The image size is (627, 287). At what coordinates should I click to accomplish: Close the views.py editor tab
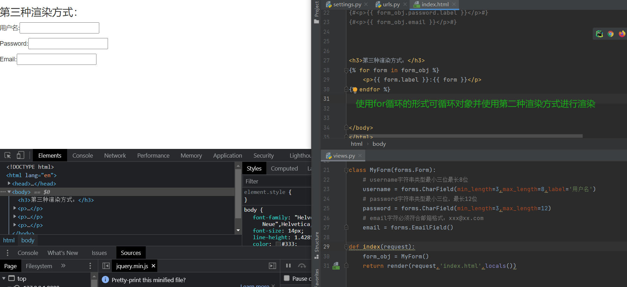pos(360,156)
